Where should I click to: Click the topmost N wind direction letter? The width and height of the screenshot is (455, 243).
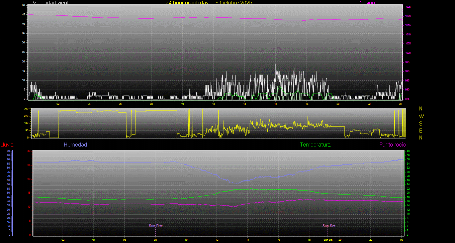[421, 109]
